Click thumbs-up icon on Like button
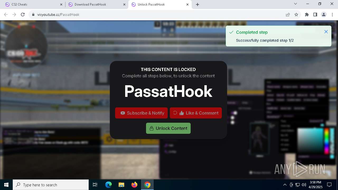This screenshot has height=190, width=338. tap(182, 113)
